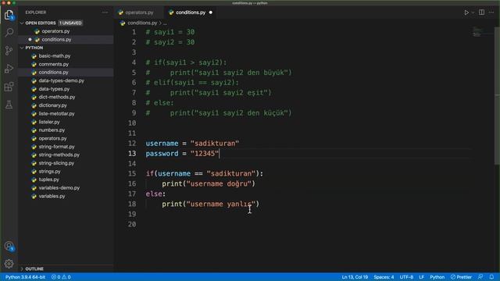Open Run and Debug view
Image resolution: width=500 pixels, height=281 pixels.
click(9, 68)
